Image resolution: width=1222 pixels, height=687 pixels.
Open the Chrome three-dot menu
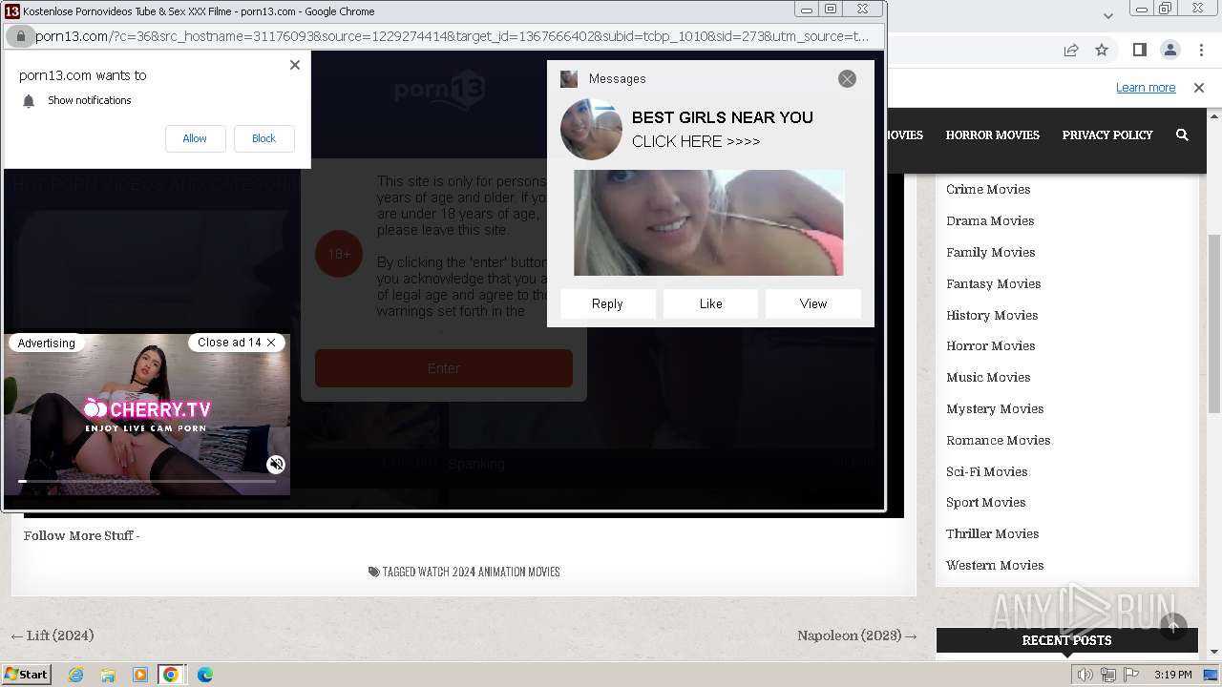[1202, 50]
